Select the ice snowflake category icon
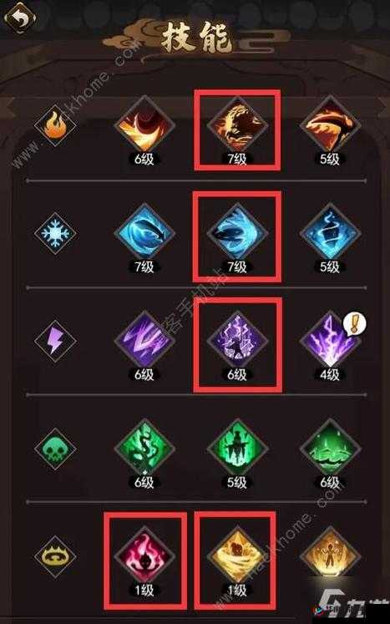The image size is (390, 624). pos(55,233)
